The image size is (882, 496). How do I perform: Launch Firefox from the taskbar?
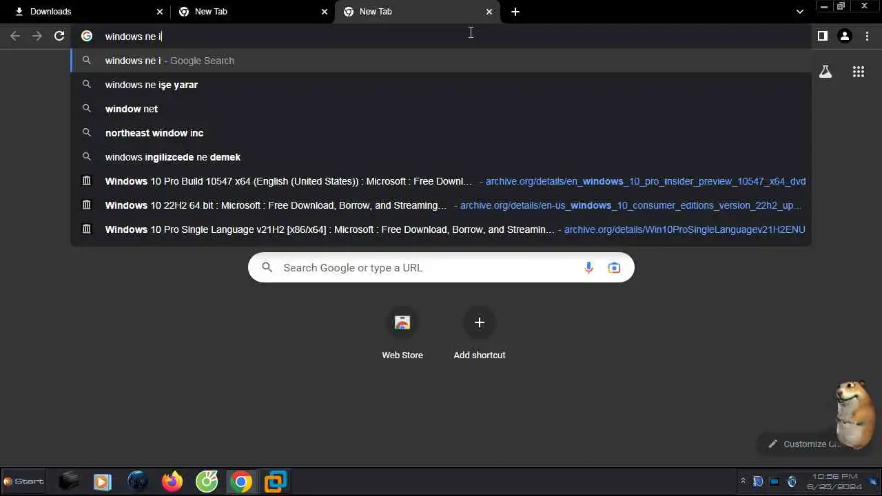(x=172, y=482)
